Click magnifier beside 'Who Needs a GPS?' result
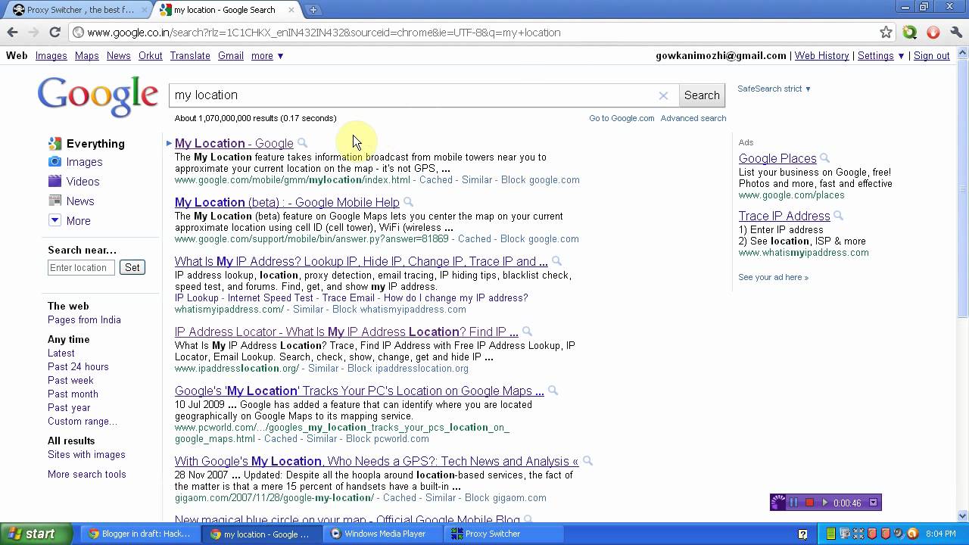Screen dimensions: 969x545 click(x=587, y=461)
